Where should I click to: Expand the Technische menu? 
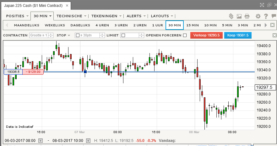point(71,16)
